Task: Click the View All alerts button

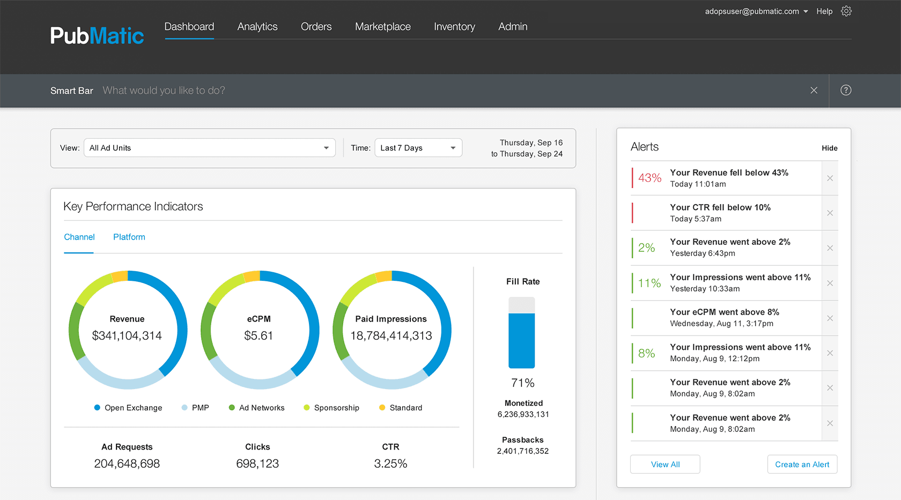Action: [665, 465]
